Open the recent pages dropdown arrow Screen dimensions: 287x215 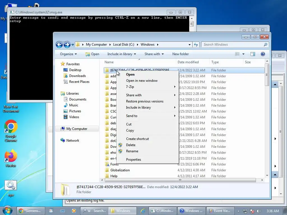tap(73, 45)
